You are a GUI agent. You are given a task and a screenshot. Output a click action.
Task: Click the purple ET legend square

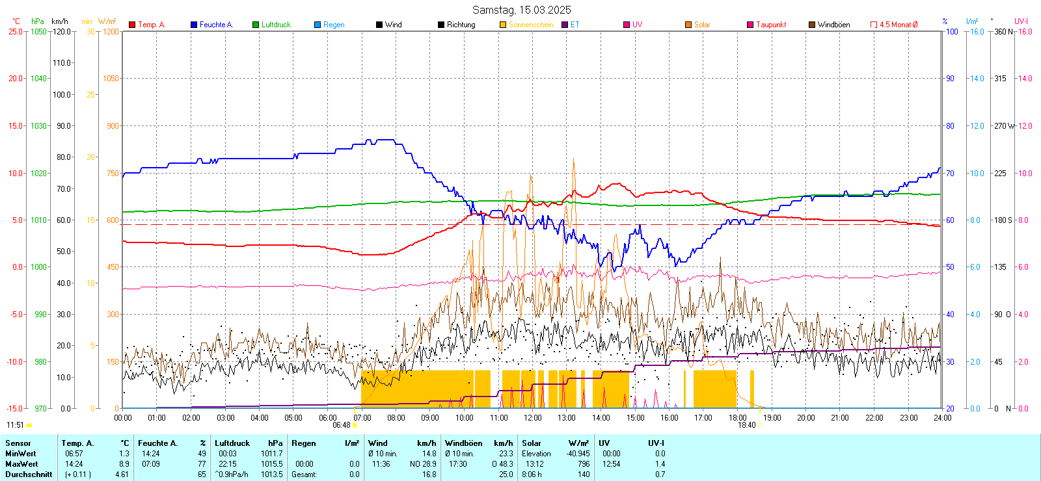click(x=565, y=25)
